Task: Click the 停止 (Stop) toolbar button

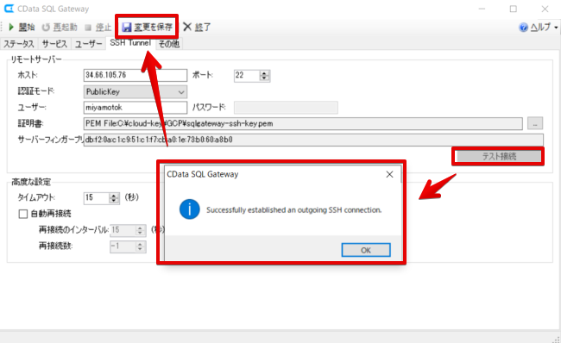Action: click(x=98, y=28)
